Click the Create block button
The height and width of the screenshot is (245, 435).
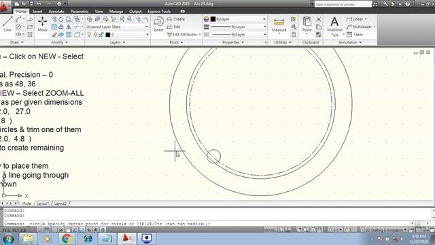(176, 19)
